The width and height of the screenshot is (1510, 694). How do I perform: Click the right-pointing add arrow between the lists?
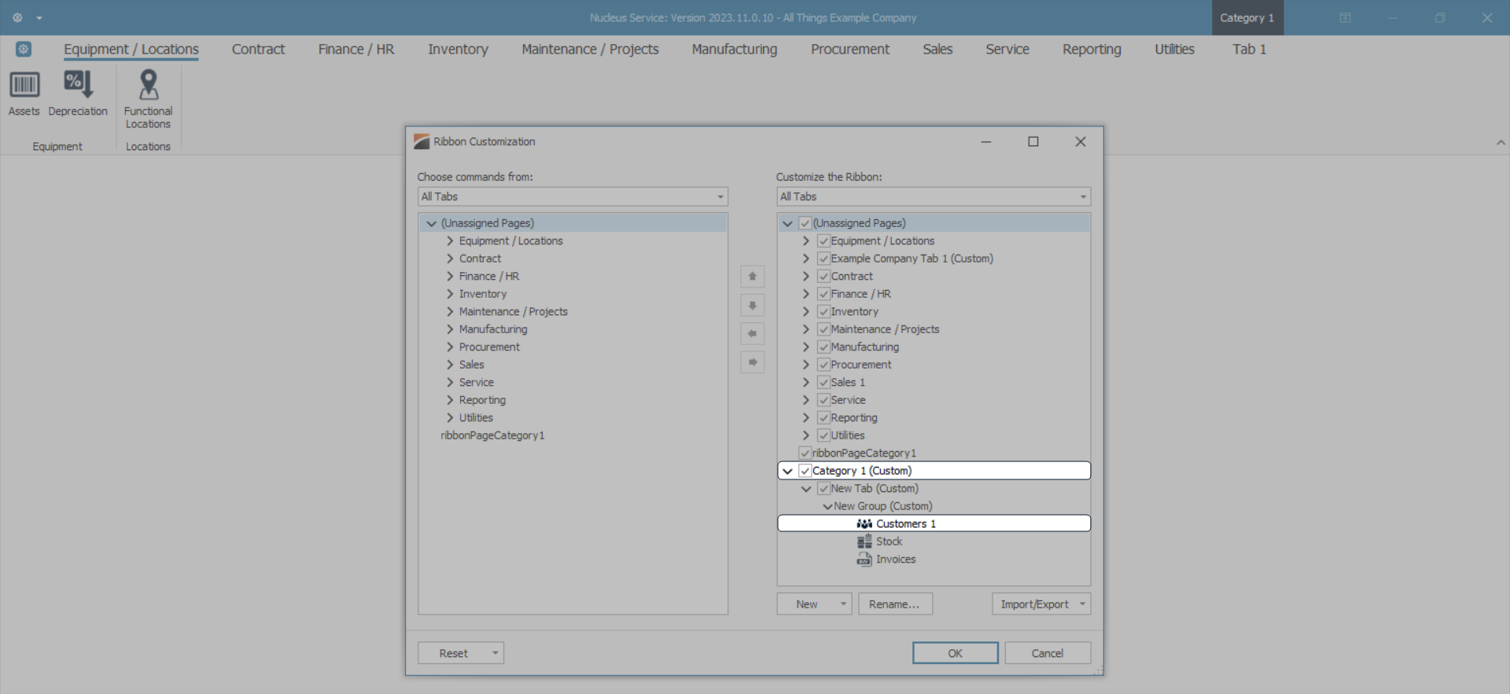[753, 362]
